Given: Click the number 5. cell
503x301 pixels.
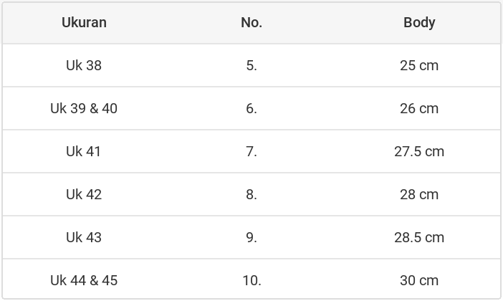Looking at the screenshot, I should [251, 65].
